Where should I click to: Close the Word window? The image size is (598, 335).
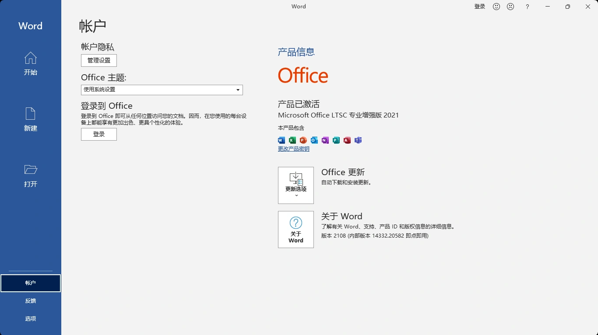(588, 7)
